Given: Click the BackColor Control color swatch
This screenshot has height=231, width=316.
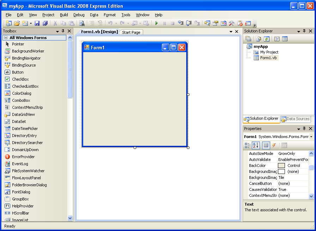Looking at the screenshot, I should coord(281,166).
